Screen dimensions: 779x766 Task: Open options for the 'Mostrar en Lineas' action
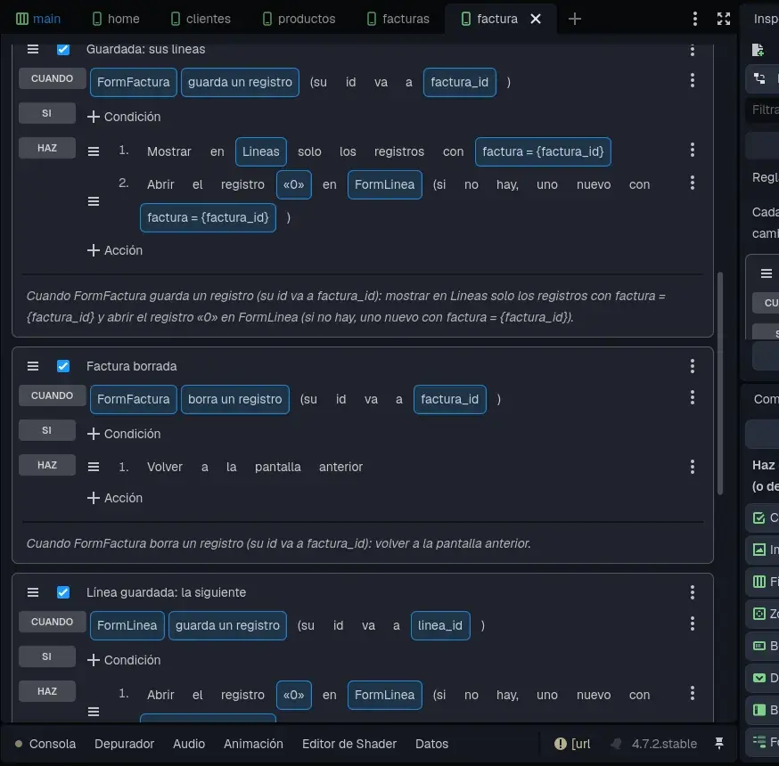pyautogui.click(x=692, y=150)
